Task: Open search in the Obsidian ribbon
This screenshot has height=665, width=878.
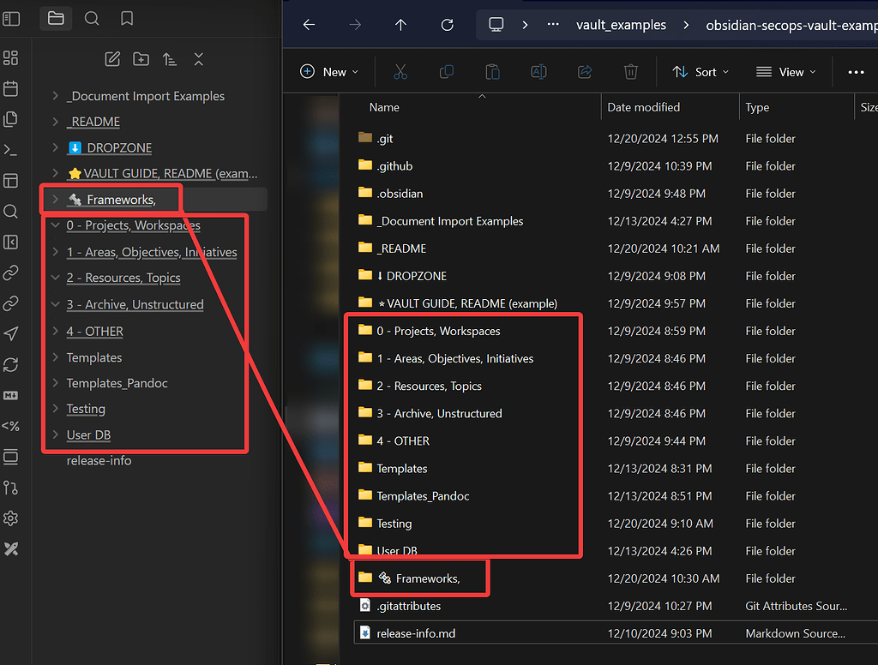Action: pyautogui.click(x=12, y=211)
